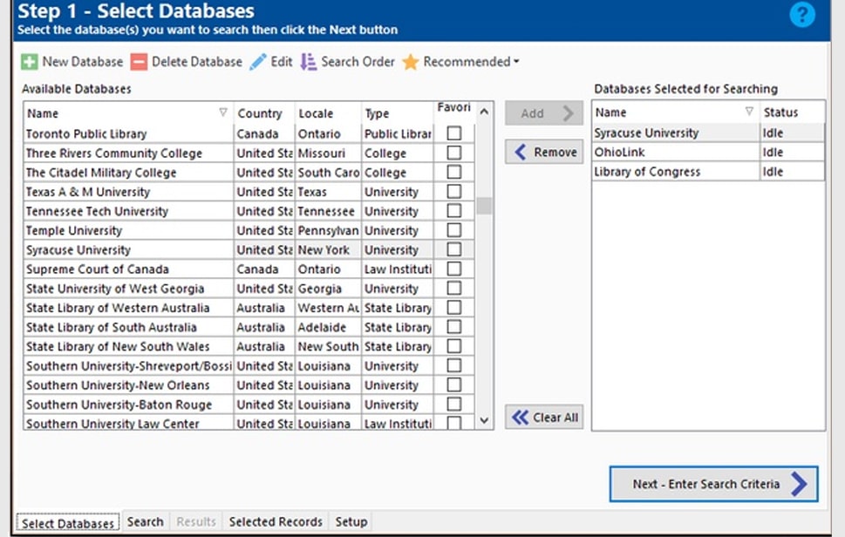Open the Recommended dropdown arrow
This screenshot has width=845, height=537.
click(516, 62)
